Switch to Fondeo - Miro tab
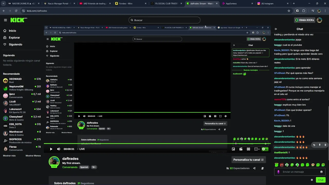 pos(130,4)
